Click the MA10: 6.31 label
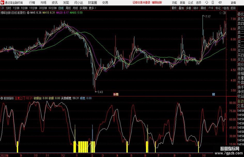 49,13
